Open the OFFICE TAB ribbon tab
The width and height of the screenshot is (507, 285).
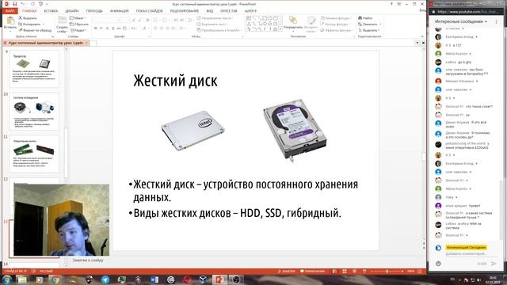click(x=229, y=11)
